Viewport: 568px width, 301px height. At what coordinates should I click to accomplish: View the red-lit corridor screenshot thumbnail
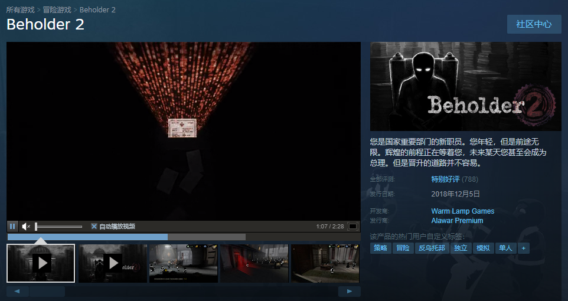click(x=254, y=263)
